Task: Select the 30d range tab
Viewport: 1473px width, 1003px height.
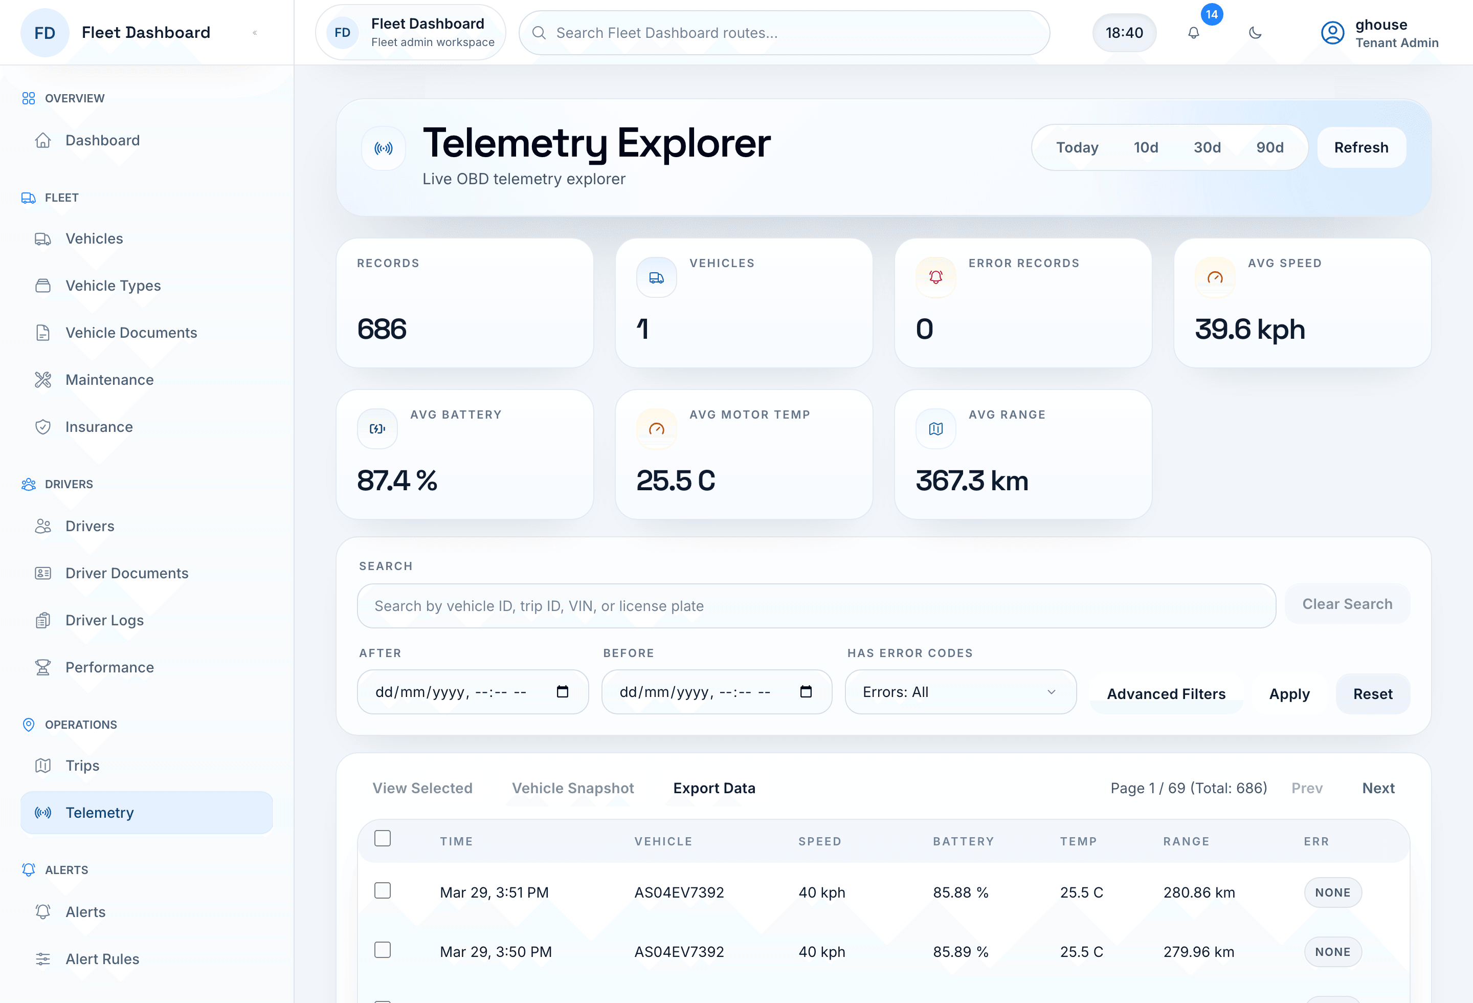Action: tap(1207, 147)
